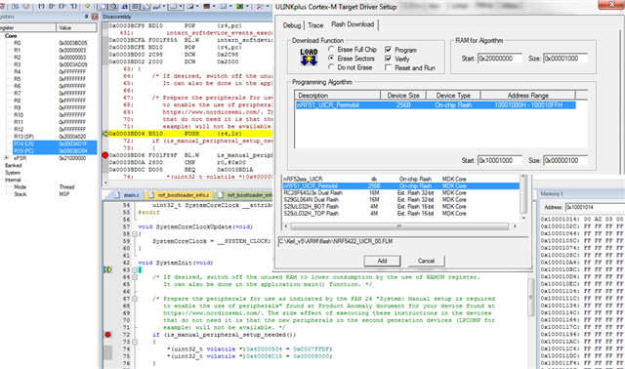The height and width of the screenshot is (369, 625).
Task: Click the Device Size column header
Action: pos(403,96)
